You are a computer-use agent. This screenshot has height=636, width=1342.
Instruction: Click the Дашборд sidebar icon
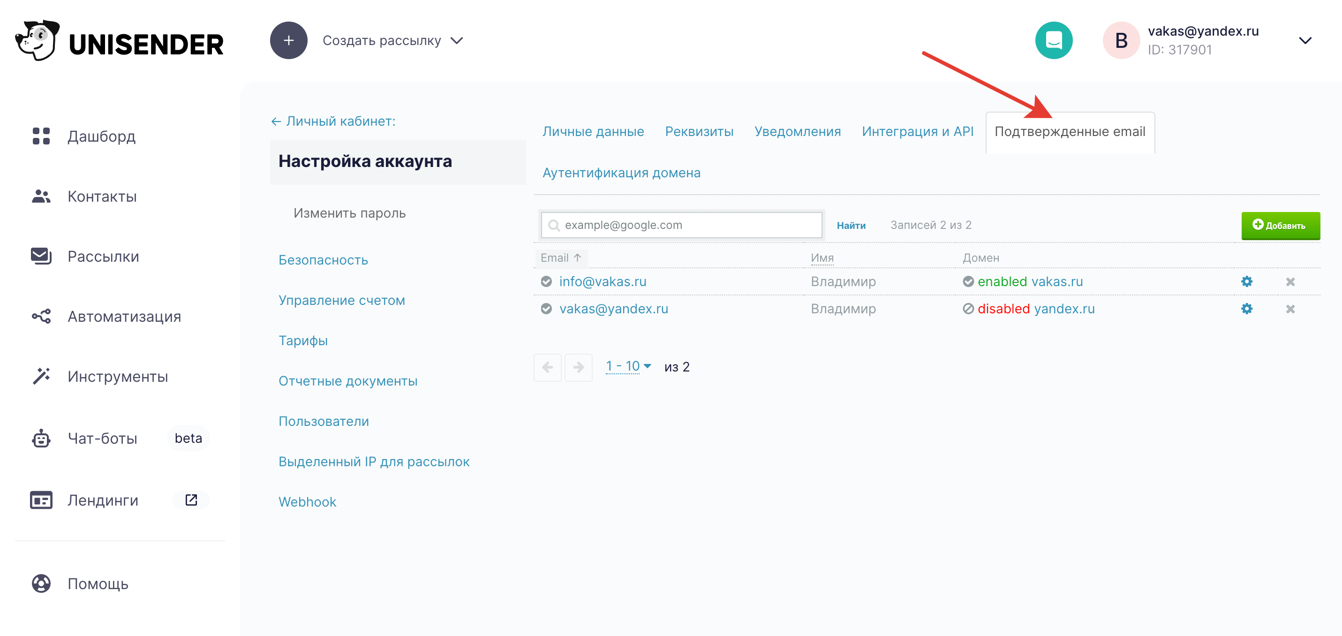tap(41, 136)
